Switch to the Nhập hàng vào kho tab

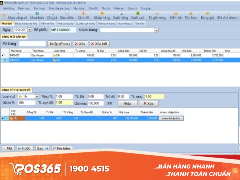coord(26,23)
